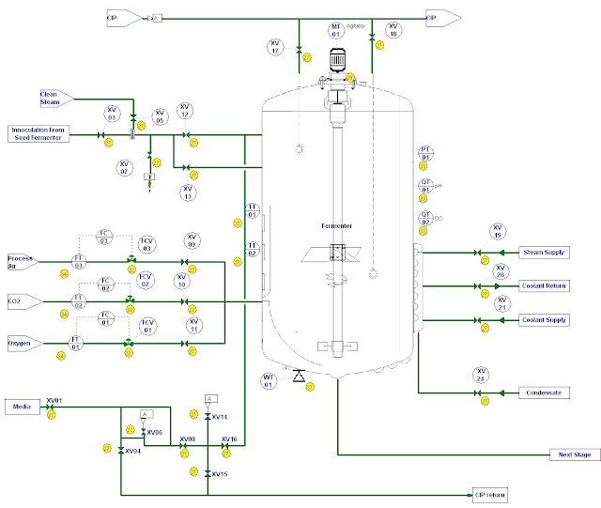Select the CIP inlet arrow tag with the A actuator
The width and height of the screenshot is (601, 508).
click(x=124, y=18)
